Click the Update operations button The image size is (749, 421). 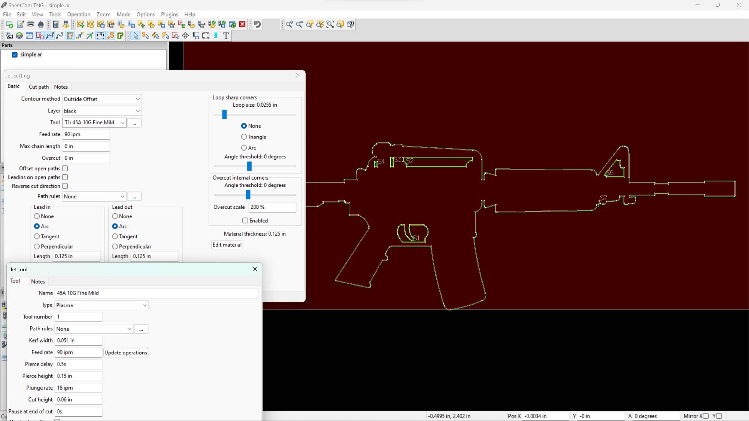click(126, 352)
